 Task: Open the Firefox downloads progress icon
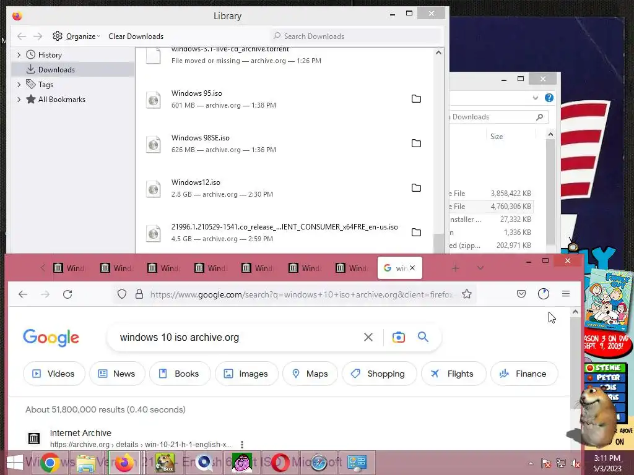coord(544,294)
